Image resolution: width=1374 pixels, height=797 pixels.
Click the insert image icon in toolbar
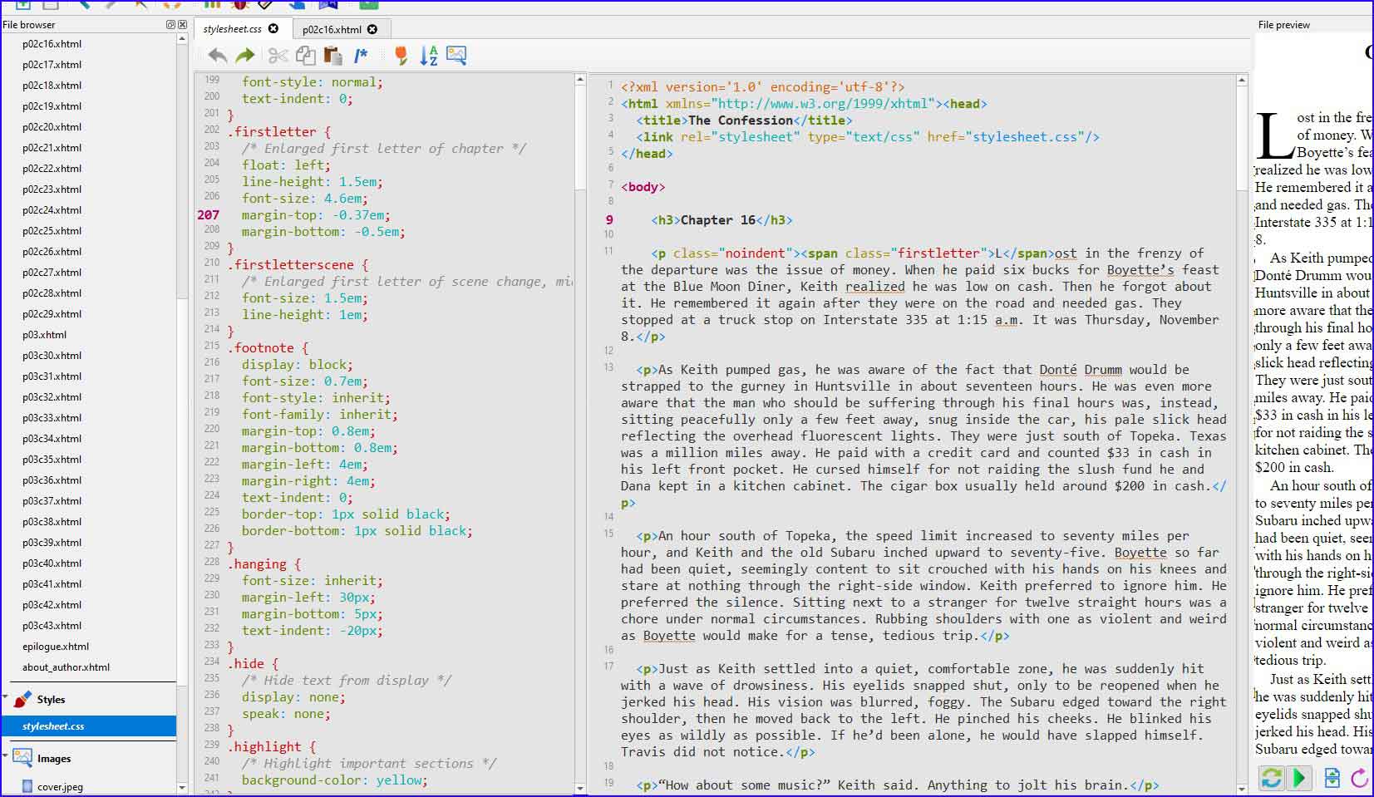point(456,56)
